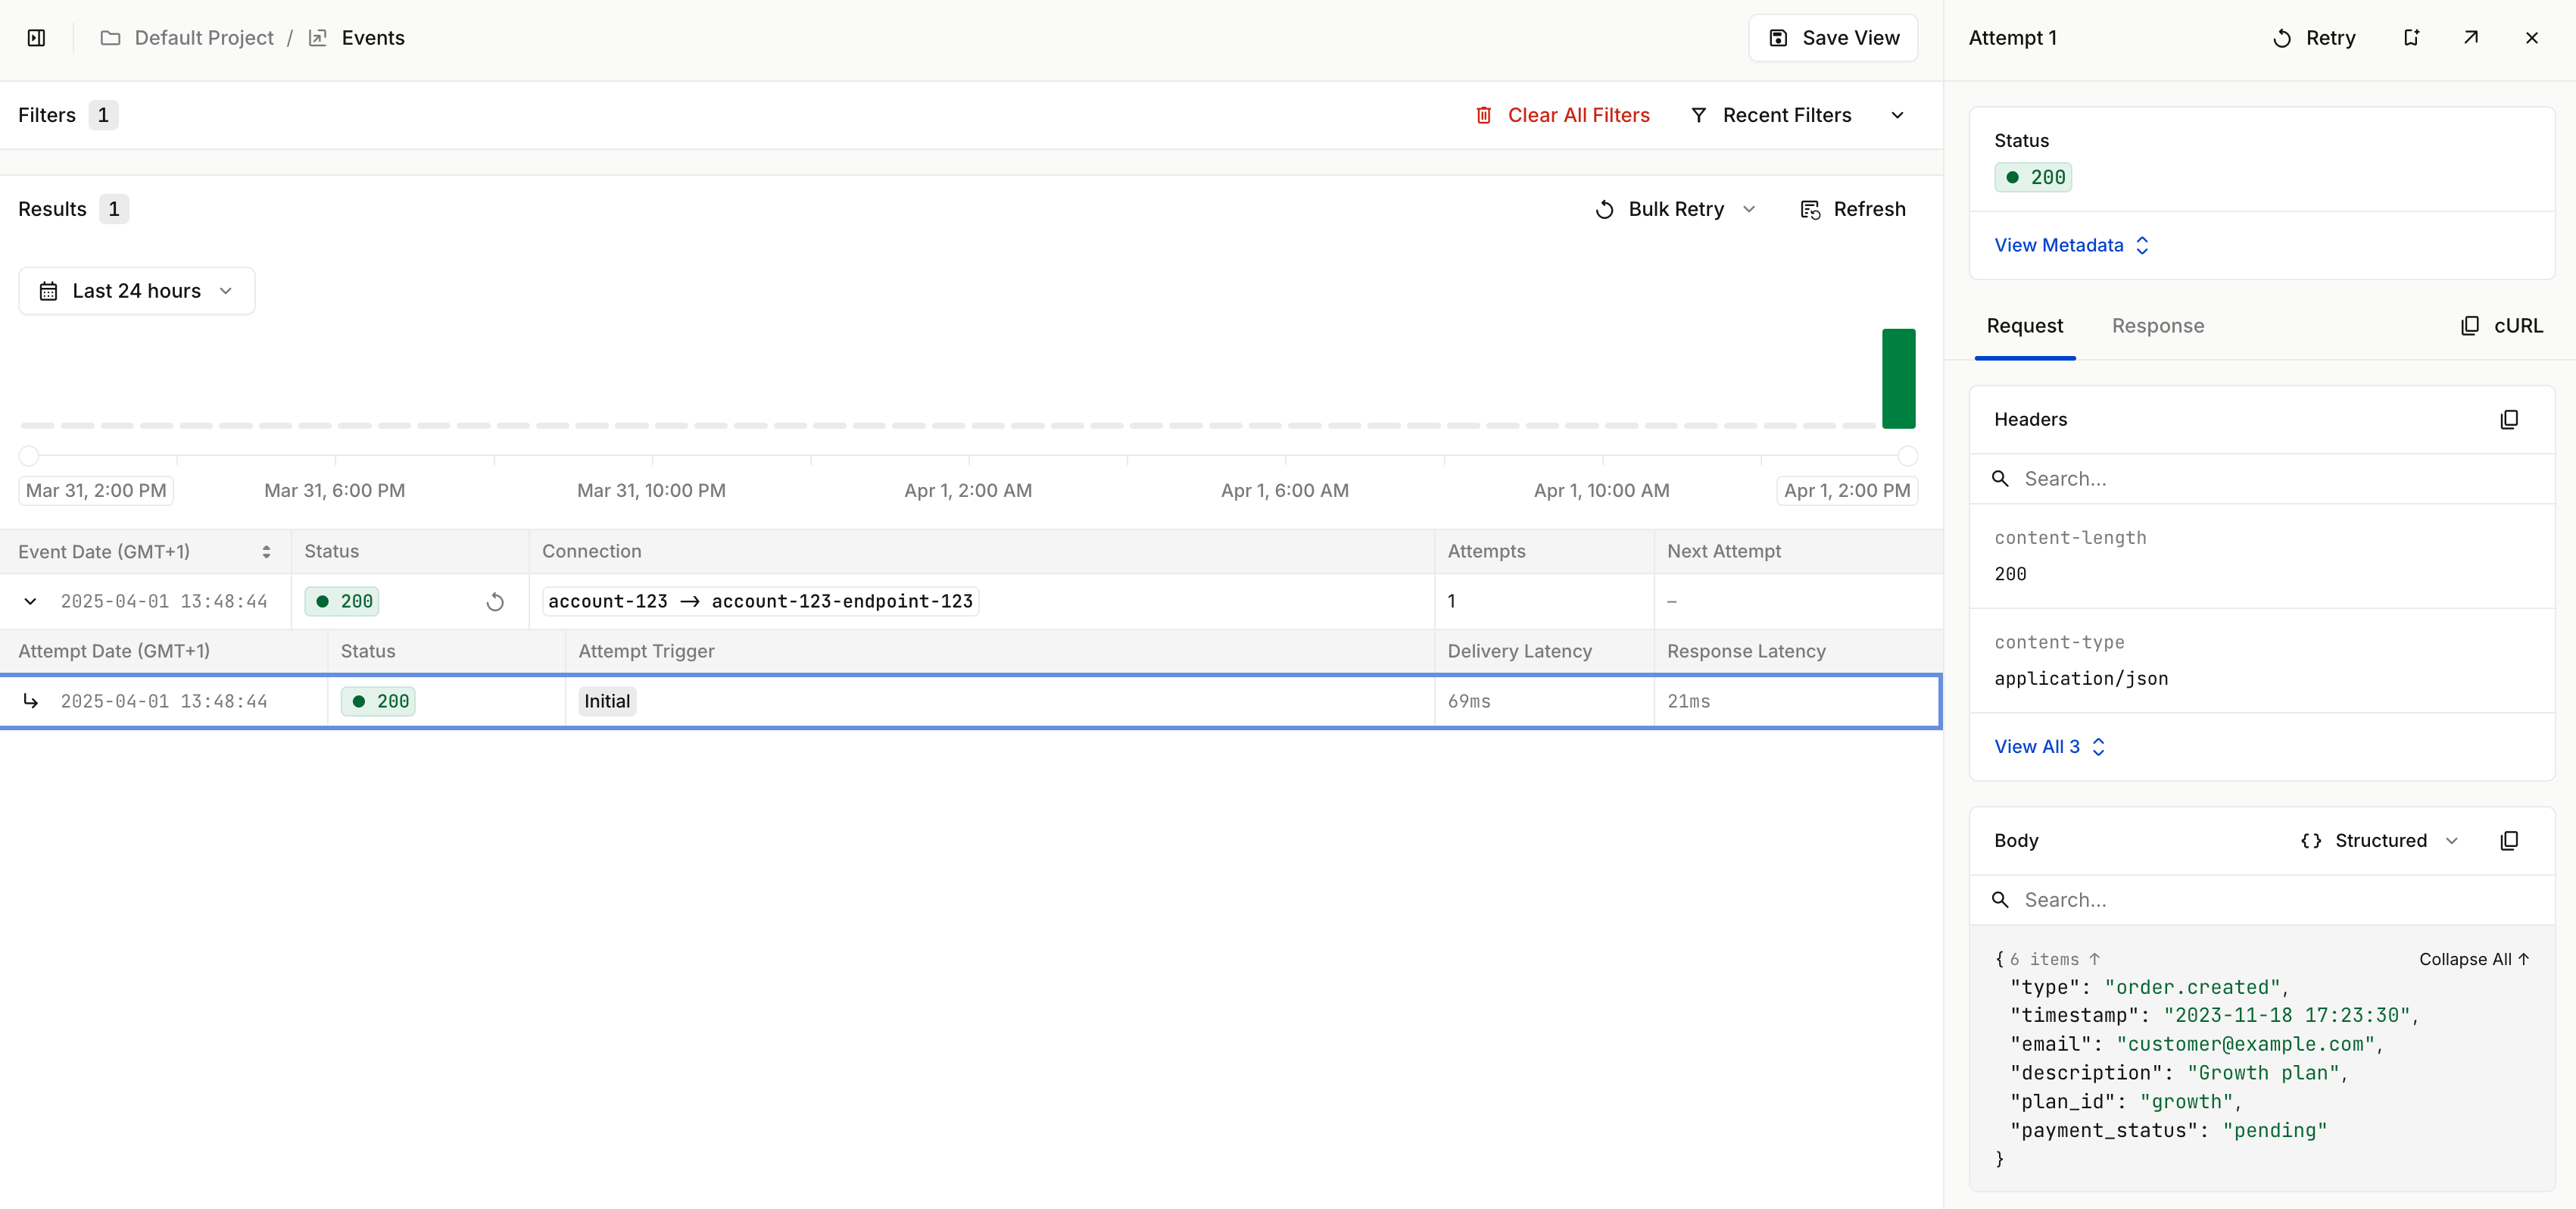Open Attempt 1 in full page view

2471,37
